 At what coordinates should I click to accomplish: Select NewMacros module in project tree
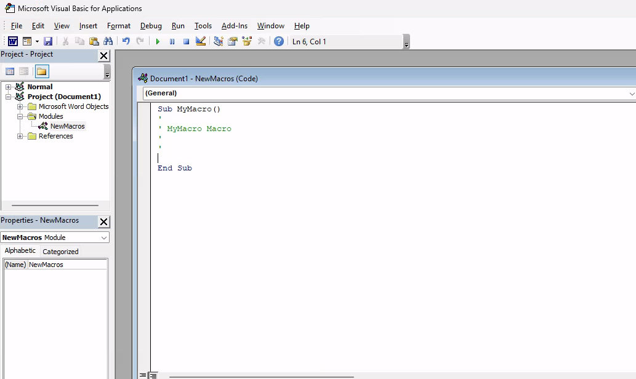click(67, 126)
